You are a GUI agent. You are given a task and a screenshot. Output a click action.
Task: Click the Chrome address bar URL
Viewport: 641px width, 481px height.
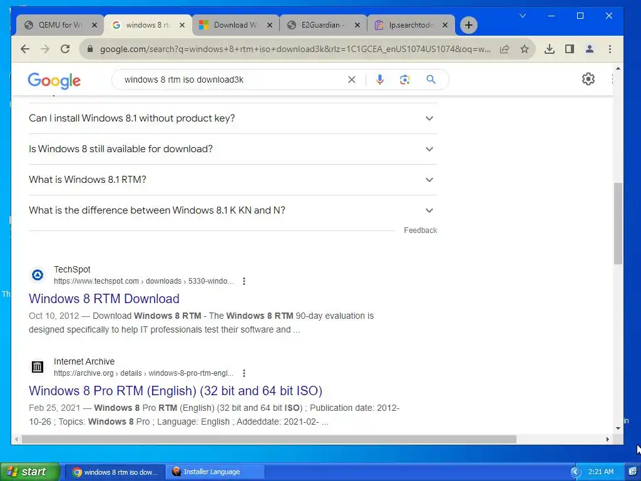click(295, 49)
